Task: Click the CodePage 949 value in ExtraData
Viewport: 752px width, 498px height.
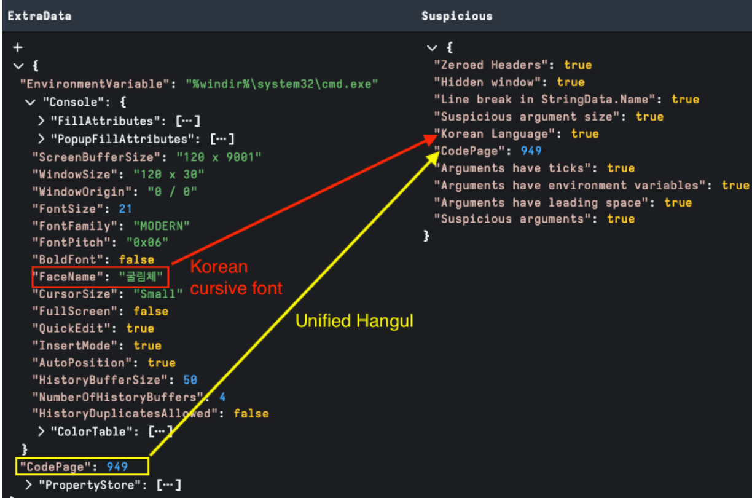Action: [x=117, y=467]
